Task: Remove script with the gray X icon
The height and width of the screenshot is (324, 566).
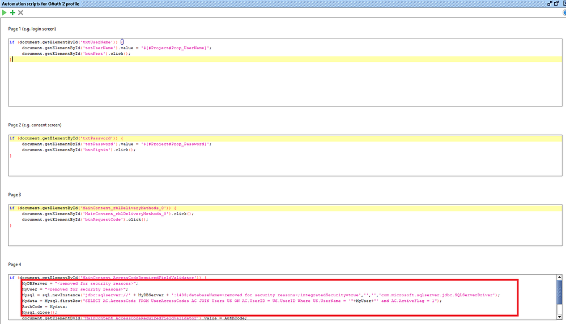Action: tap(21, 12)
